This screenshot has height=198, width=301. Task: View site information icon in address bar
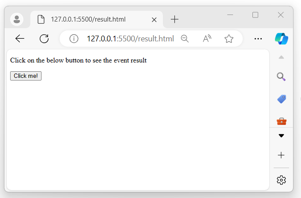coord(74,39)
